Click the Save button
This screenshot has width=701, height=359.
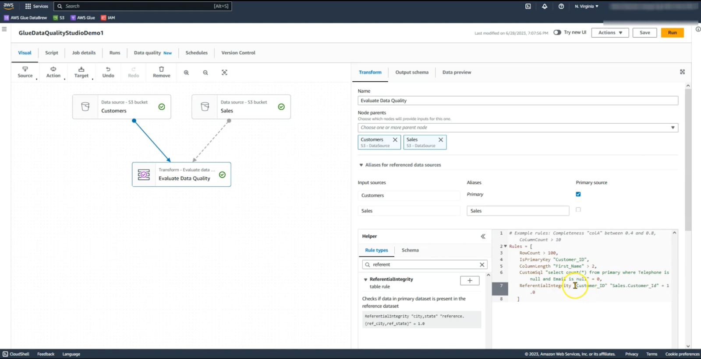645,33
